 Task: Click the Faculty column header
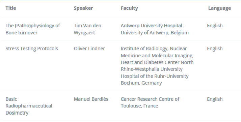tap(129, 8)
